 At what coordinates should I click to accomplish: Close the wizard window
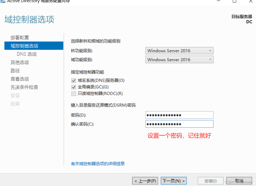tap(250, 1)
